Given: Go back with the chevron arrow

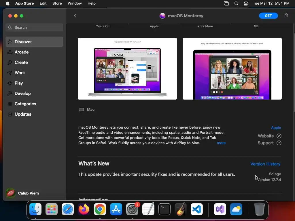Looking at the screenshot, I should (75, 16).
